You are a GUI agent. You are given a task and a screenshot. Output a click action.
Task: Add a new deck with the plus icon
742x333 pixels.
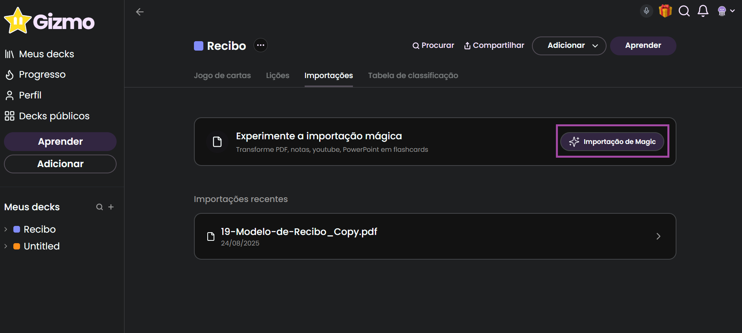point(111,207)
